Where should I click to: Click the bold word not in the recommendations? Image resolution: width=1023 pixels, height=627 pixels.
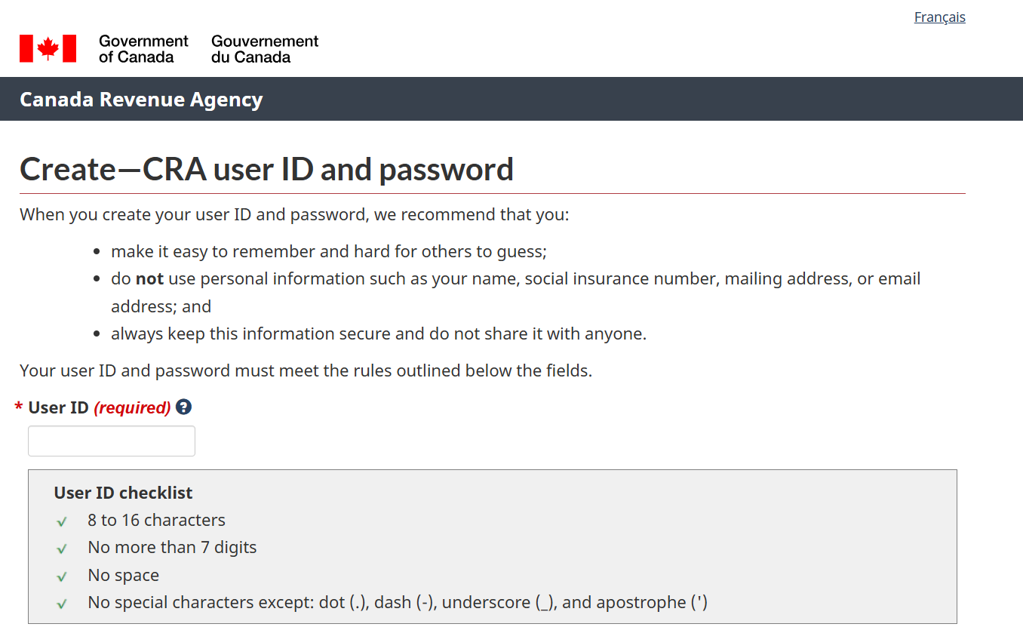(149, 278)
